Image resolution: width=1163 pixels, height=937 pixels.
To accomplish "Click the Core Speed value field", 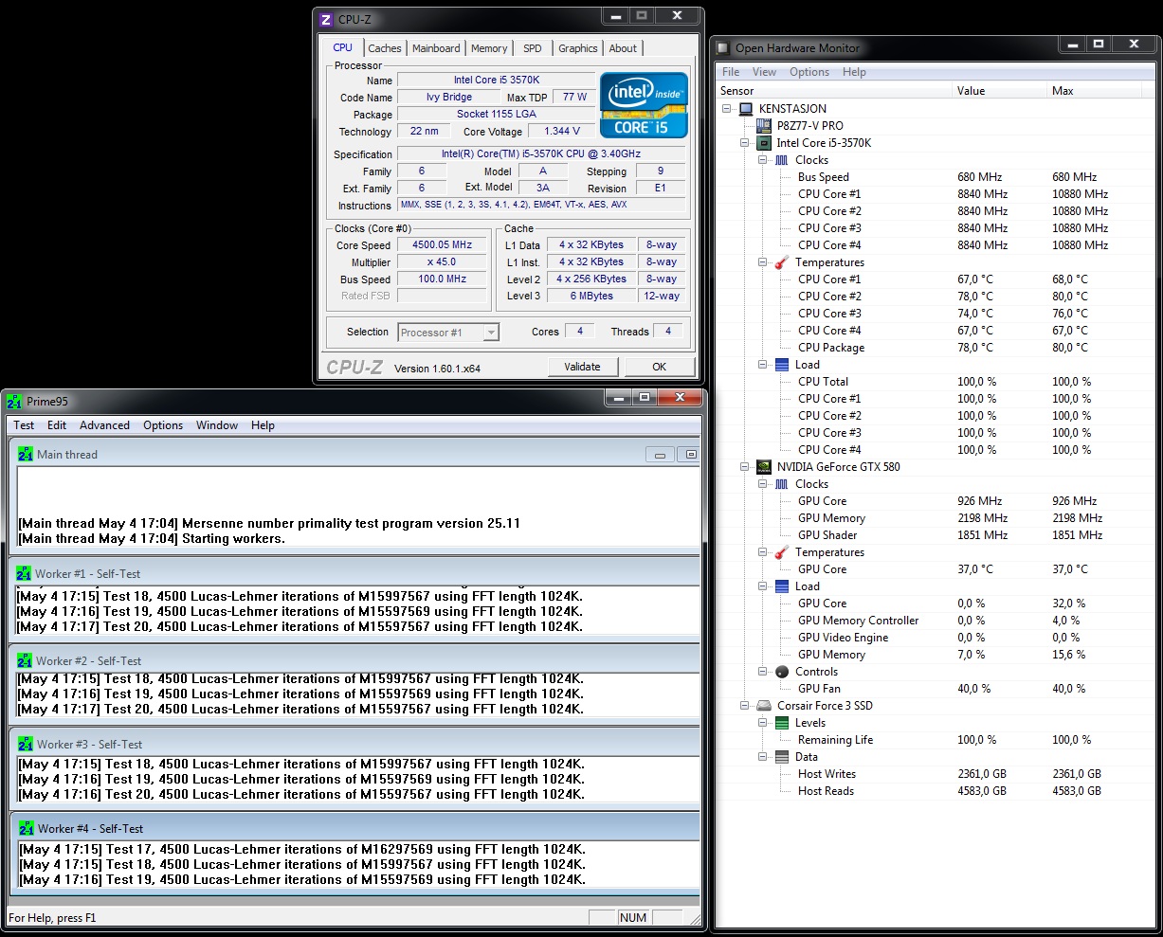I will click(442, 245).
